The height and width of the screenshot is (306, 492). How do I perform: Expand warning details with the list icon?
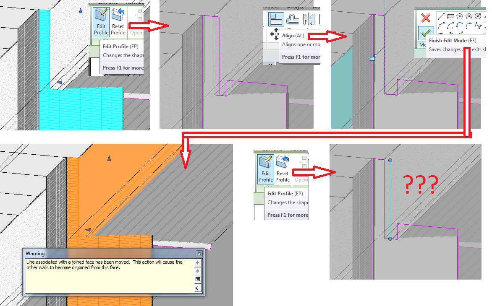198,279
